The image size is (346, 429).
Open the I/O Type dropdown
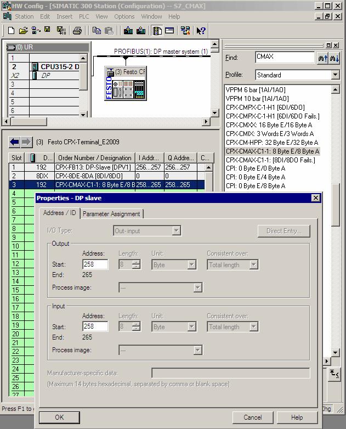tap(177, 230)
